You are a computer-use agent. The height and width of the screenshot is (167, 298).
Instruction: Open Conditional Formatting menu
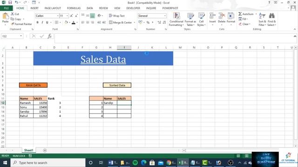pyautogui.click(x=176, y=19)
